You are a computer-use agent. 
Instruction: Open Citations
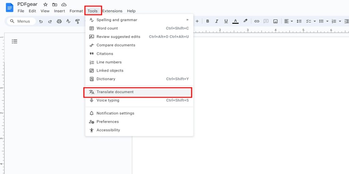tap(139, 54)
